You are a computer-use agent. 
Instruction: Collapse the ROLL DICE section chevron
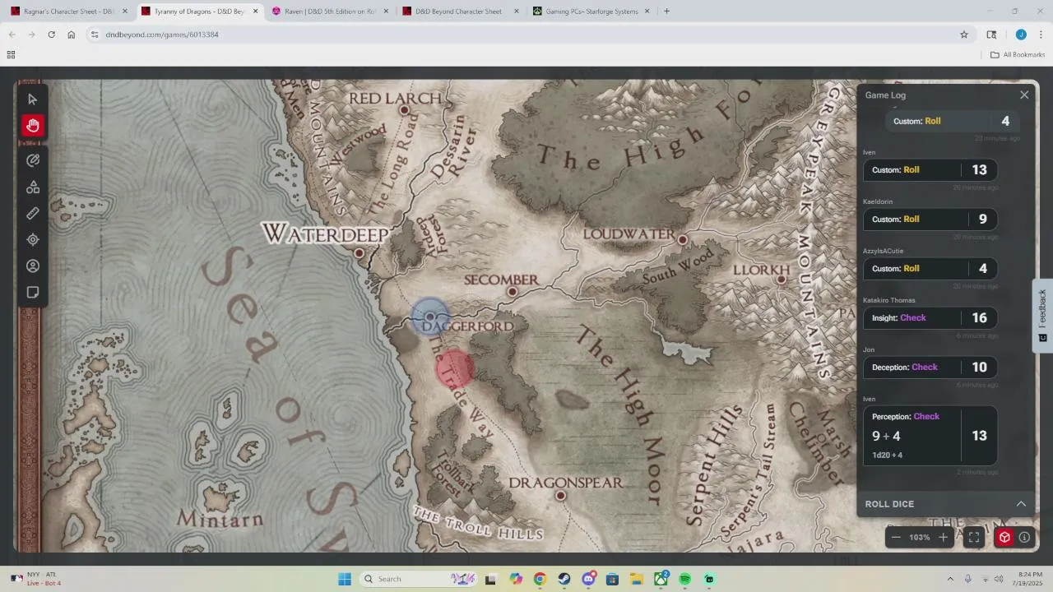click(1021, 504)
